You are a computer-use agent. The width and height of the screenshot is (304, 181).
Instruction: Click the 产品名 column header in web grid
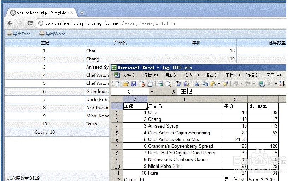[x=121, y=43]
